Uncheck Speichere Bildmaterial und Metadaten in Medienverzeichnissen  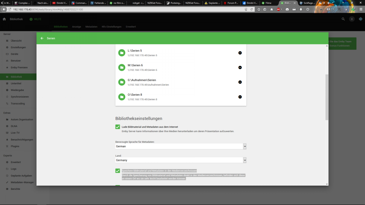(118, 171)
